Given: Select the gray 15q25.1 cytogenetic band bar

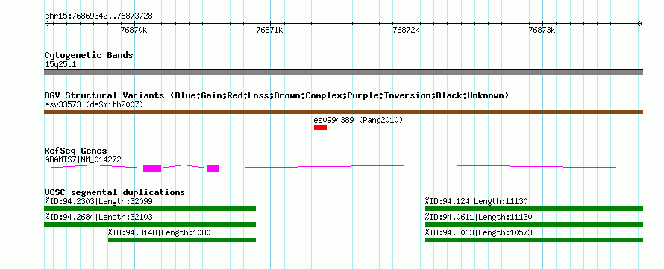Looking at the screenshot, I should click(343, 72).
